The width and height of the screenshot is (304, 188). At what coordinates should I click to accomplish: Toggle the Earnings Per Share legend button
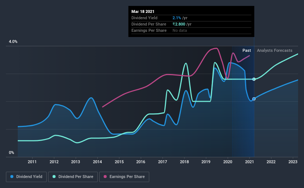124,177
